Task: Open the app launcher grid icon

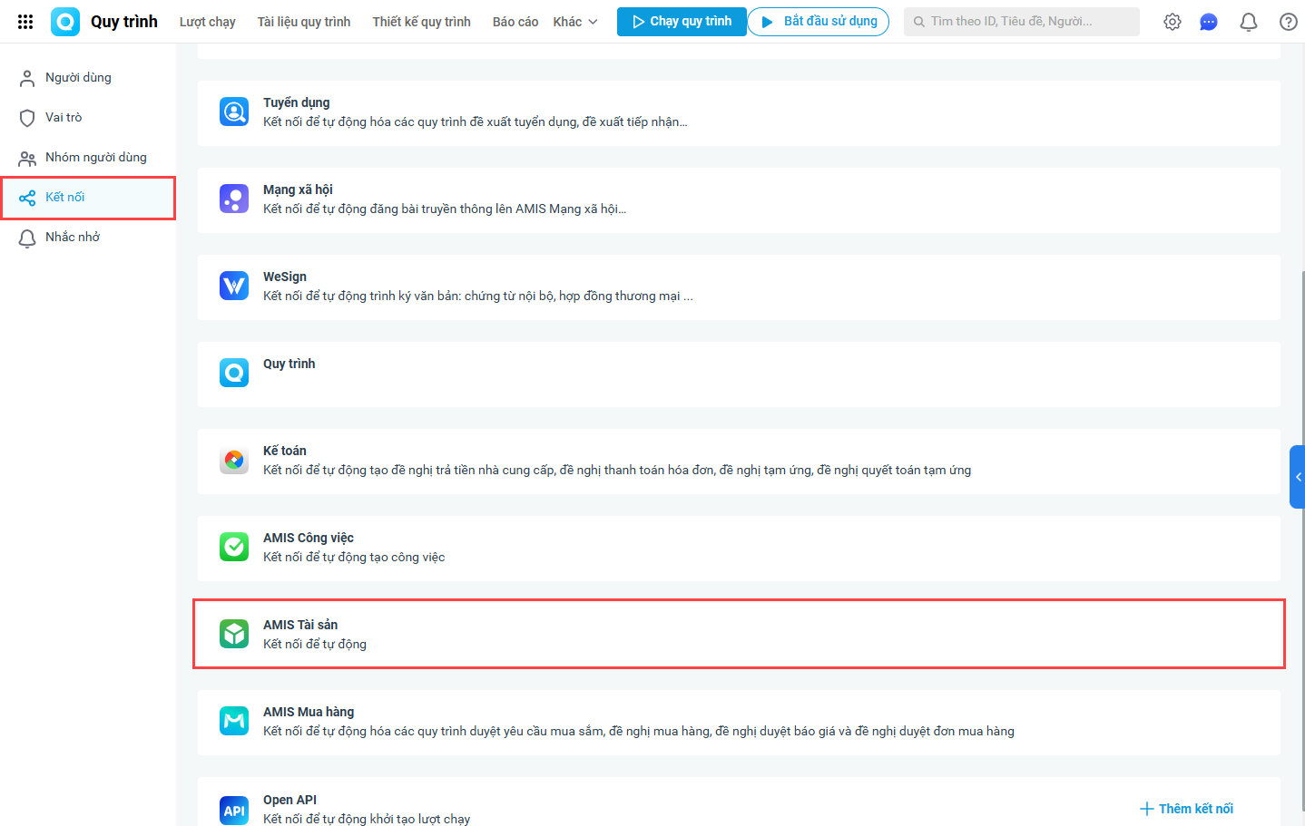Action: click(25, 22)
